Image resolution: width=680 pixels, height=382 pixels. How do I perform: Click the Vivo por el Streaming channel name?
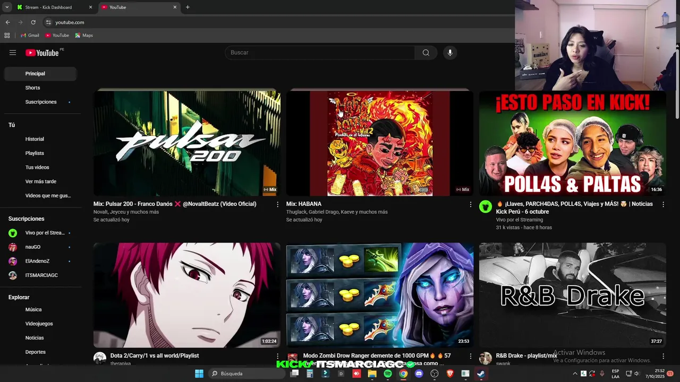point(520,220)
